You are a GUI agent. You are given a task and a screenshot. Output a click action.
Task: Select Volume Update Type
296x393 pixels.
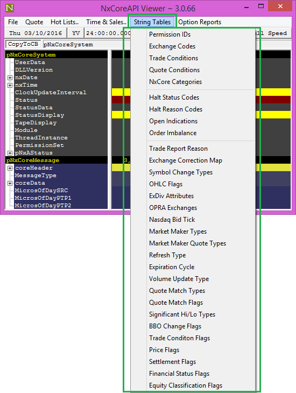pos(179,279)
